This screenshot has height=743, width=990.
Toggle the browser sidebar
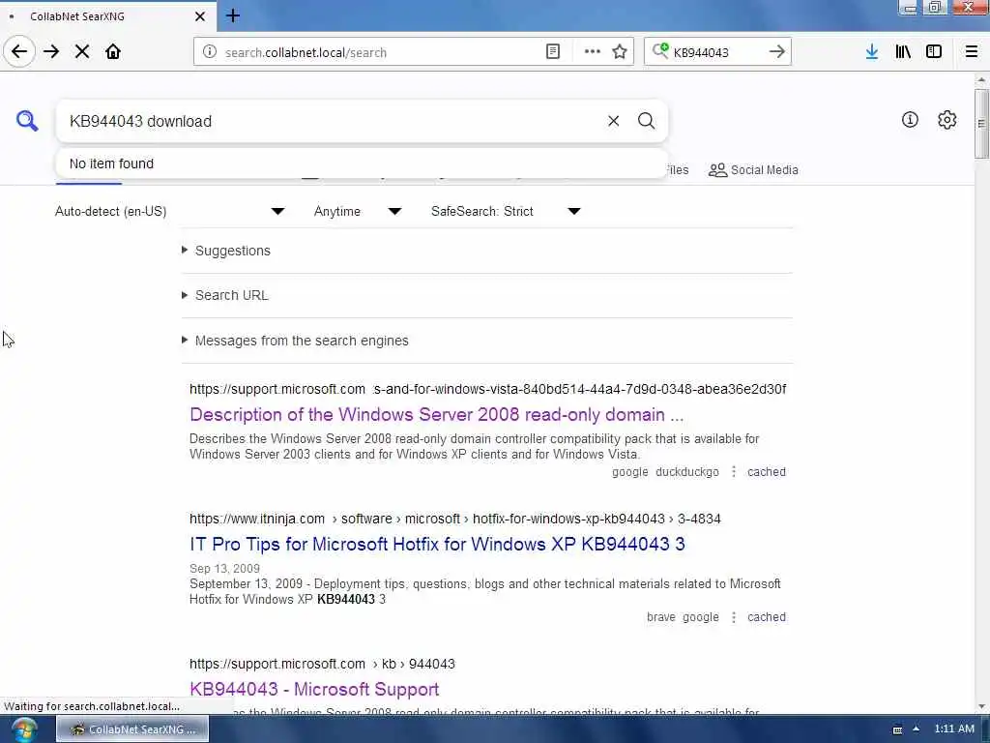(x=934, y=52)
